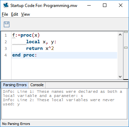Open the Edit menu
Screen dimensions: 129x127
(x=15, y=14)
